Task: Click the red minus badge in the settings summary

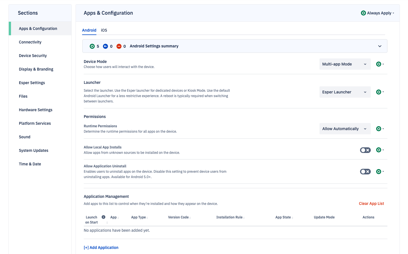Action: click(x=119, y=46)
